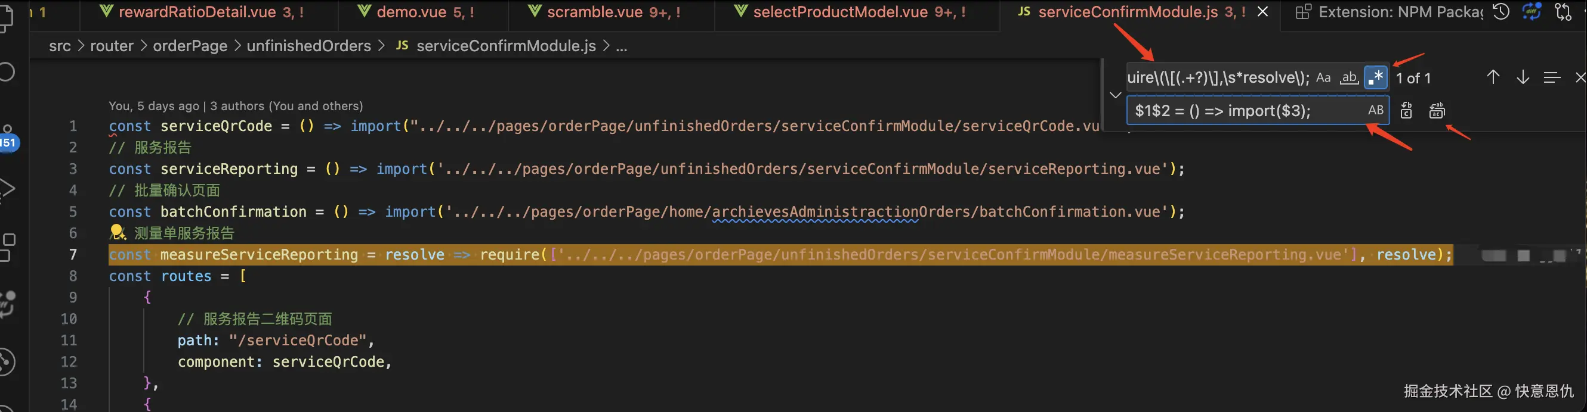Go to next match arrow

coord(1523,77)
